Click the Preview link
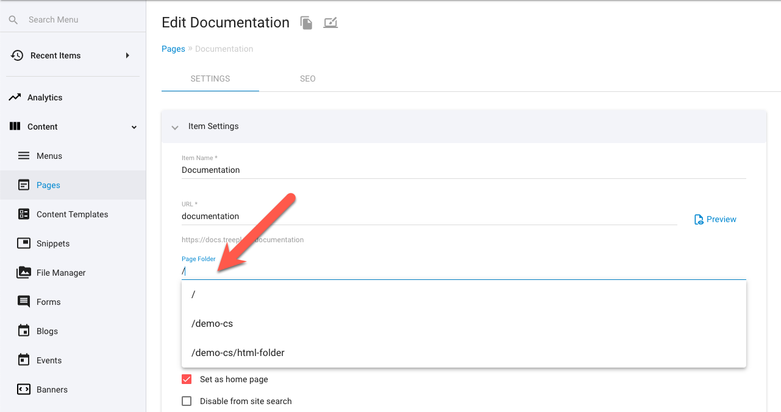Viewport: 781px width, 412px height. (715, 219)
